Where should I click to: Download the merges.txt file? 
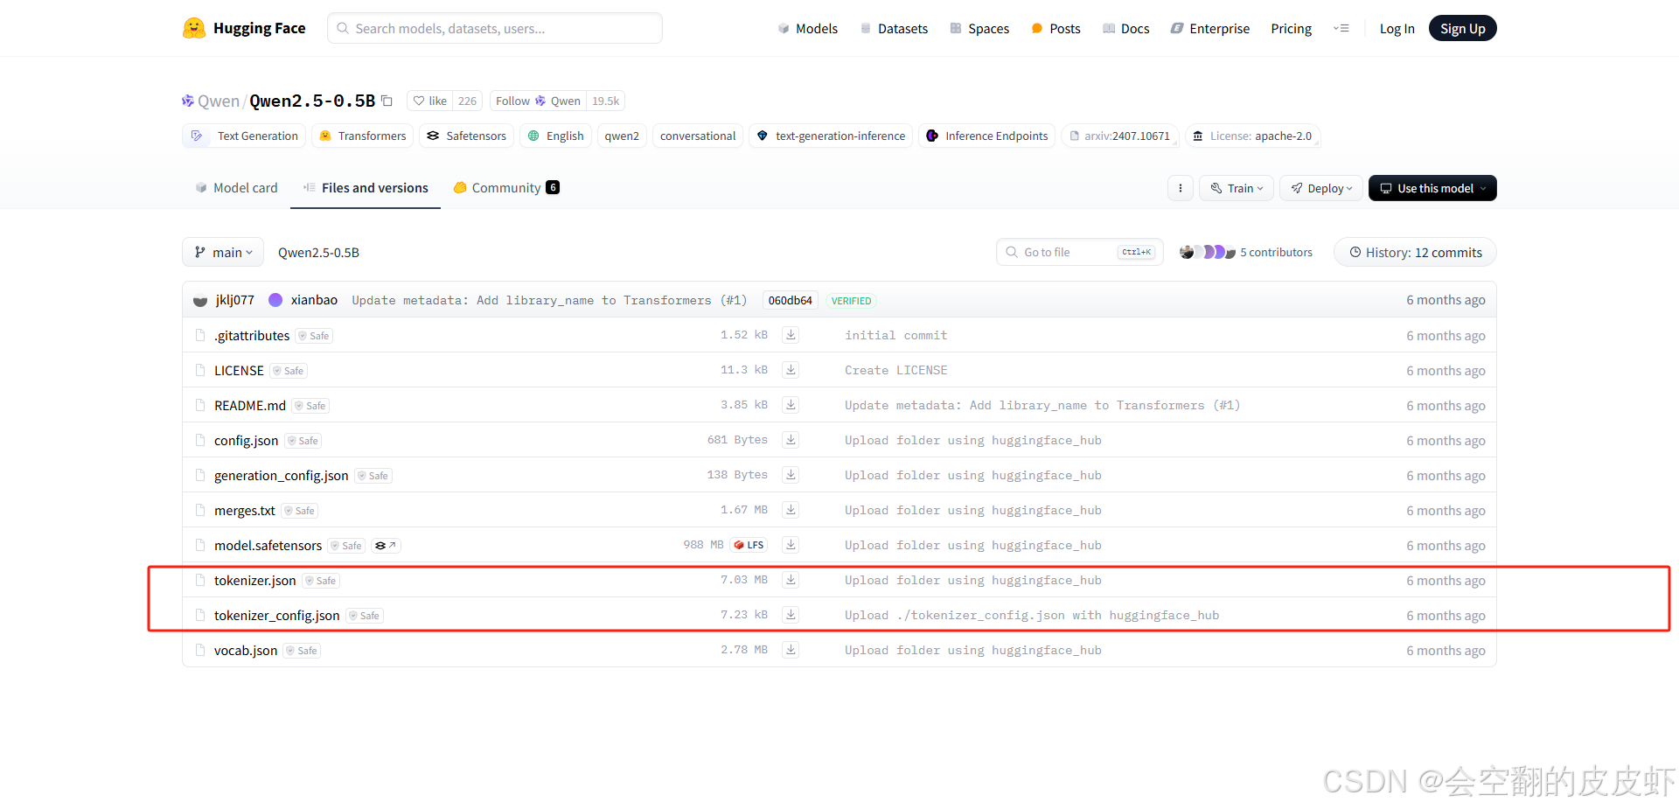click(x=791, y=510)
